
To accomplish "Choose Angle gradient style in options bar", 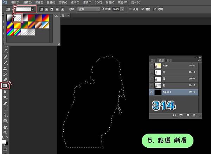I will pyautogui.click(x=52, y=9).
